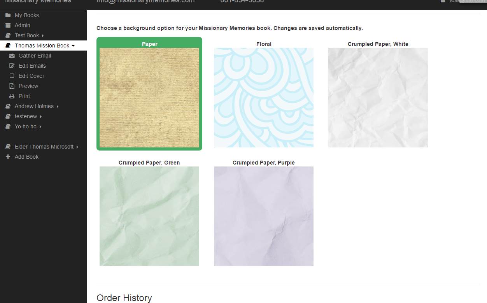Expand the Test Book arrow
487x303 pixels.
coord(43,36)
